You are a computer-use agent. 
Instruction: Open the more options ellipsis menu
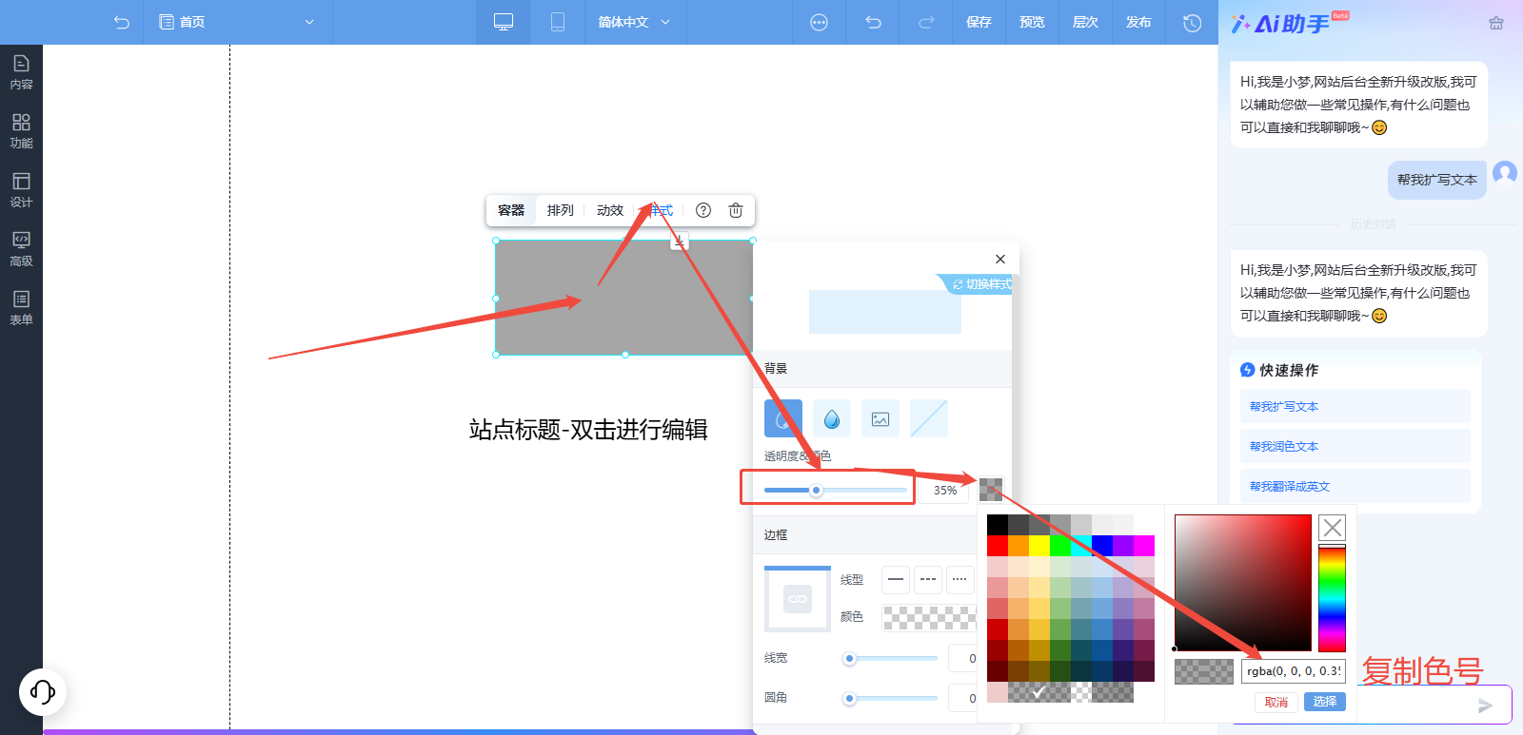pyautogui.click(x=819, y=22)
